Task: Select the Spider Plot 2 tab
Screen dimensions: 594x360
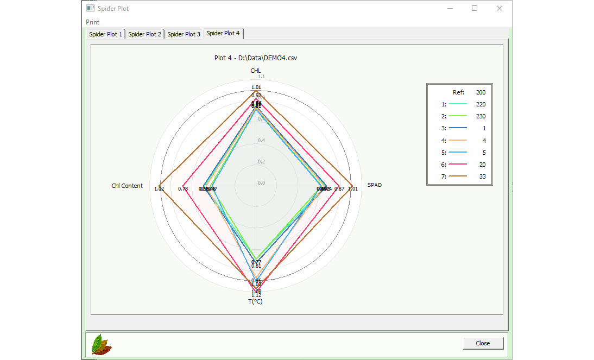Action: pyautogui.click(x=145, y=34)
